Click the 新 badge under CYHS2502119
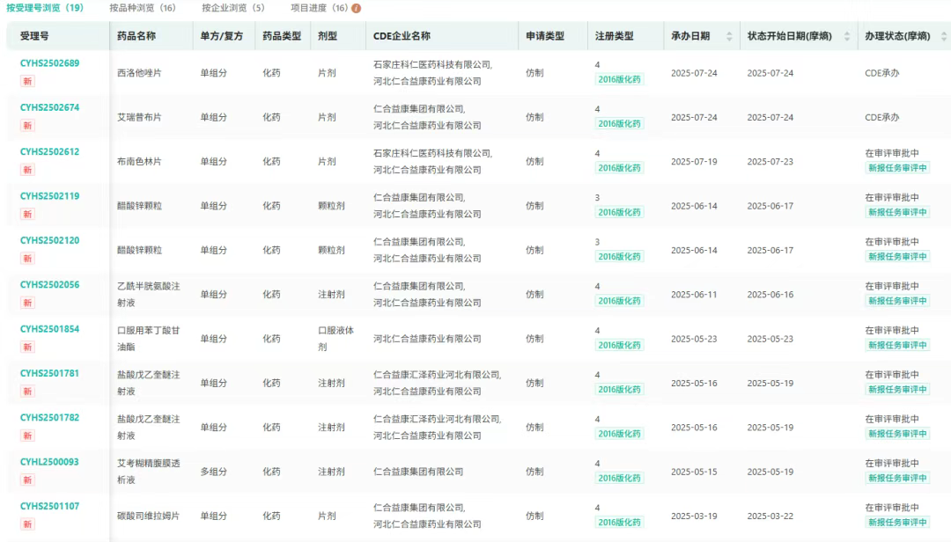This screenshot has height=542, width=951. coord(27,214)
